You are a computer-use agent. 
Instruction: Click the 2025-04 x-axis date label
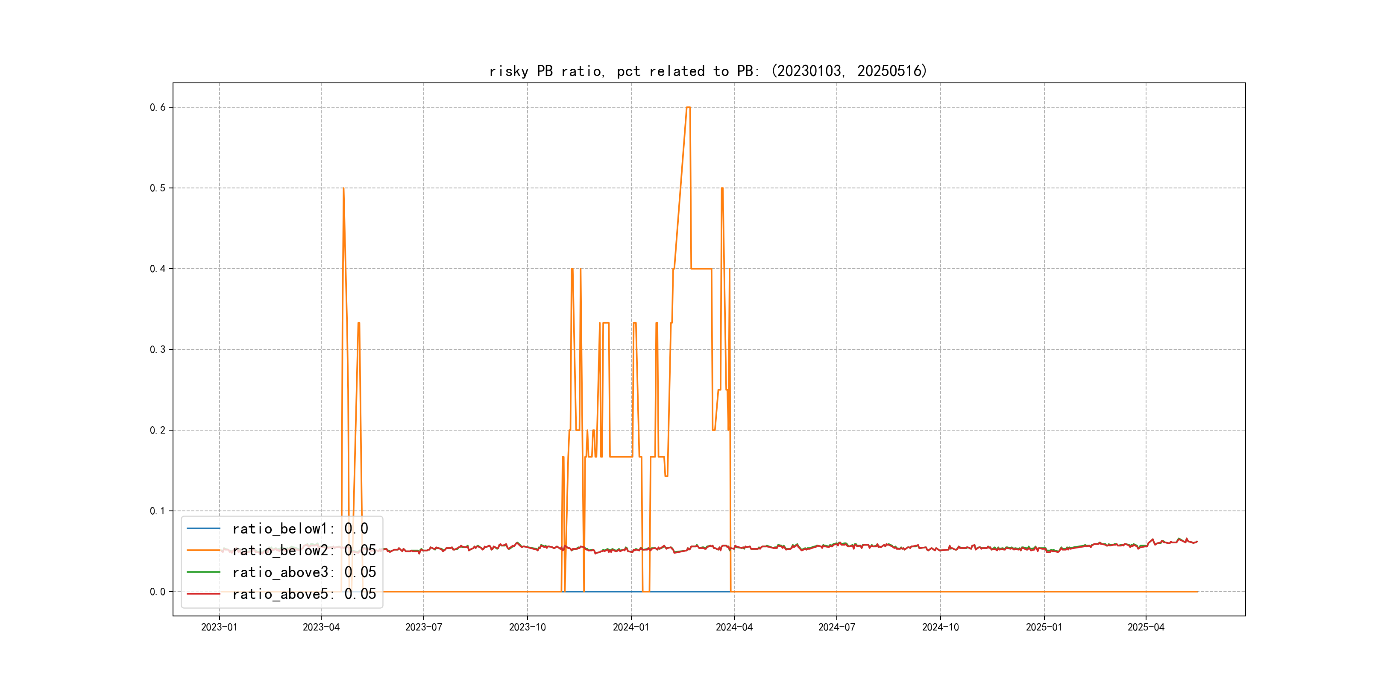pyautogui.click(x=1146, y=627)
